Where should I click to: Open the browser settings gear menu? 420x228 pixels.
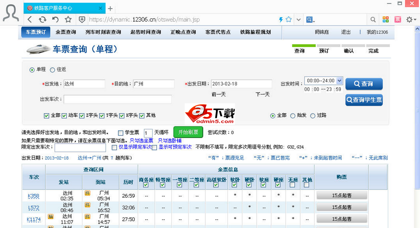pos(409,20)
